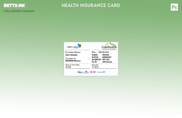Click the fully editable template text
The image size is (182, 118).
(x=19, y=11)
